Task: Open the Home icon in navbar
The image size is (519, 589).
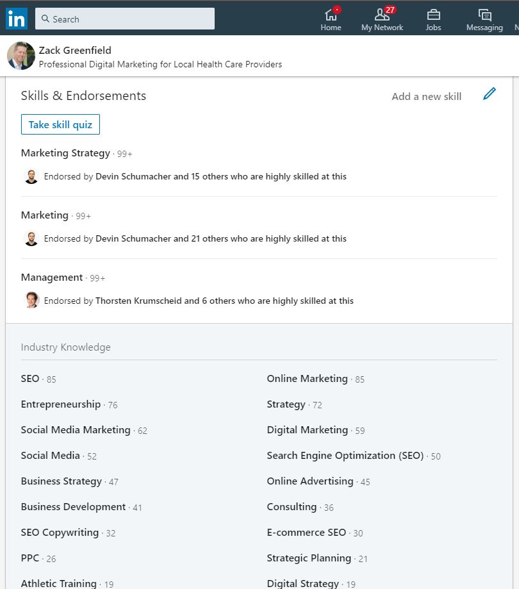Action: point(331,15)
